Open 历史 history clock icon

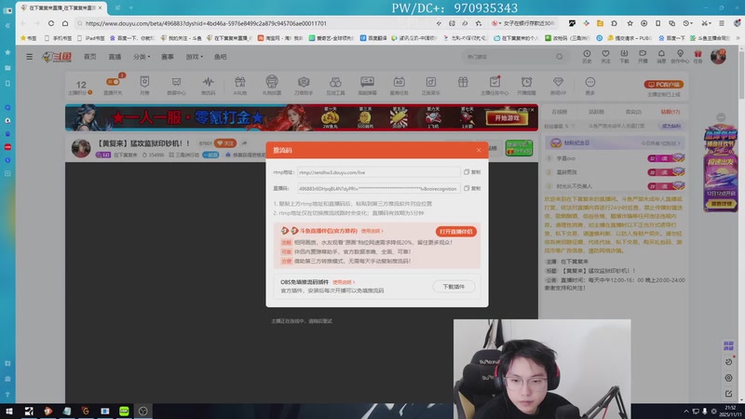(x=588, y=57)
